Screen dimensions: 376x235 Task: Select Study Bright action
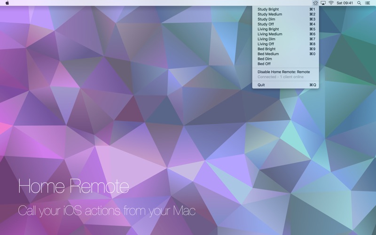tap(286, 9)
